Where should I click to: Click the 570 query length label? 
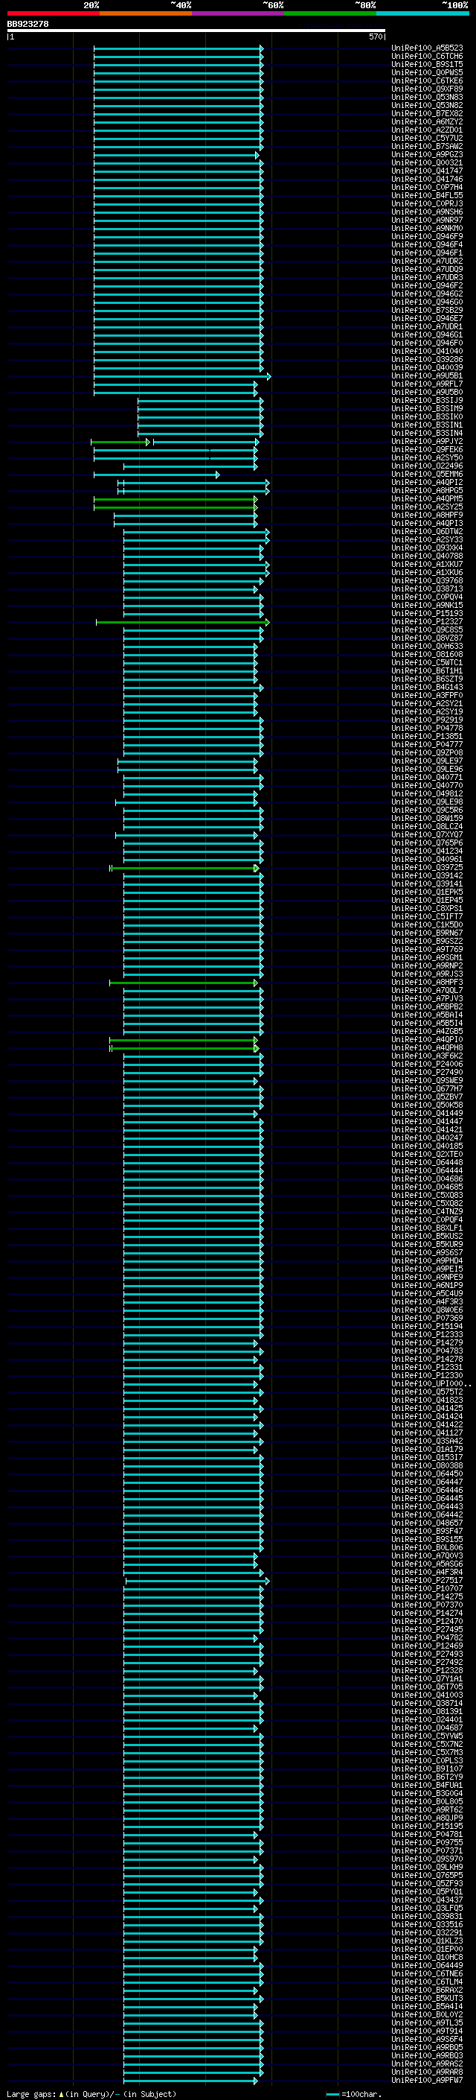[x=375, y=37]
